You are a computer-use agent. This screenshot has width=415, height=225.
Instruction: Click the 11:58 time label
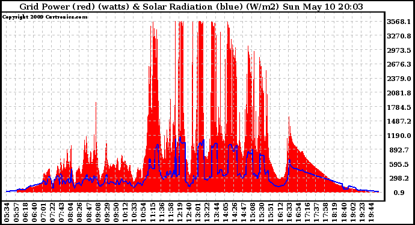tap(170, 212)
